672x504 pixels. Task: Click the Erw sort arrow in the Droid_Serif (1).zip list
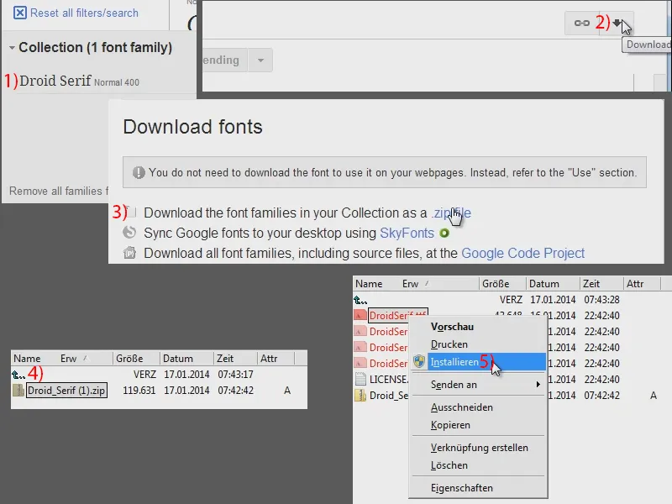85,359
